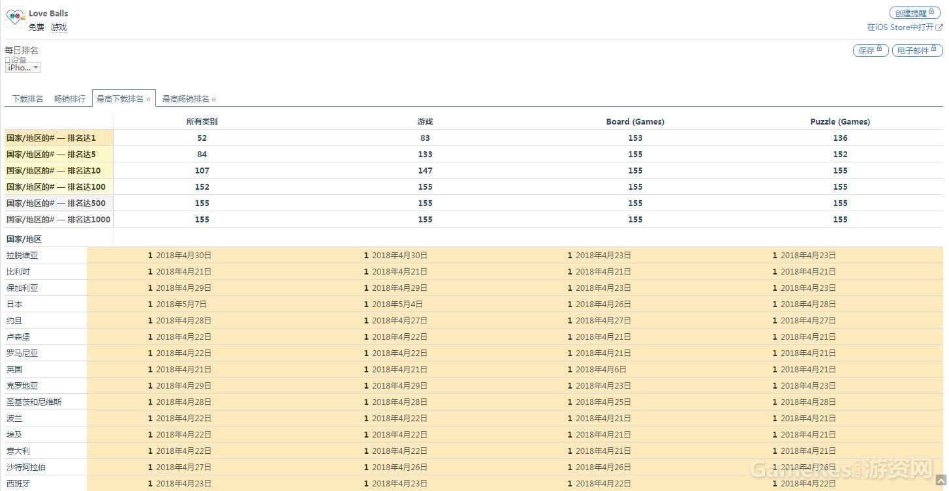
Task: Click the 克罗地亚 country row
Action: 474,386
